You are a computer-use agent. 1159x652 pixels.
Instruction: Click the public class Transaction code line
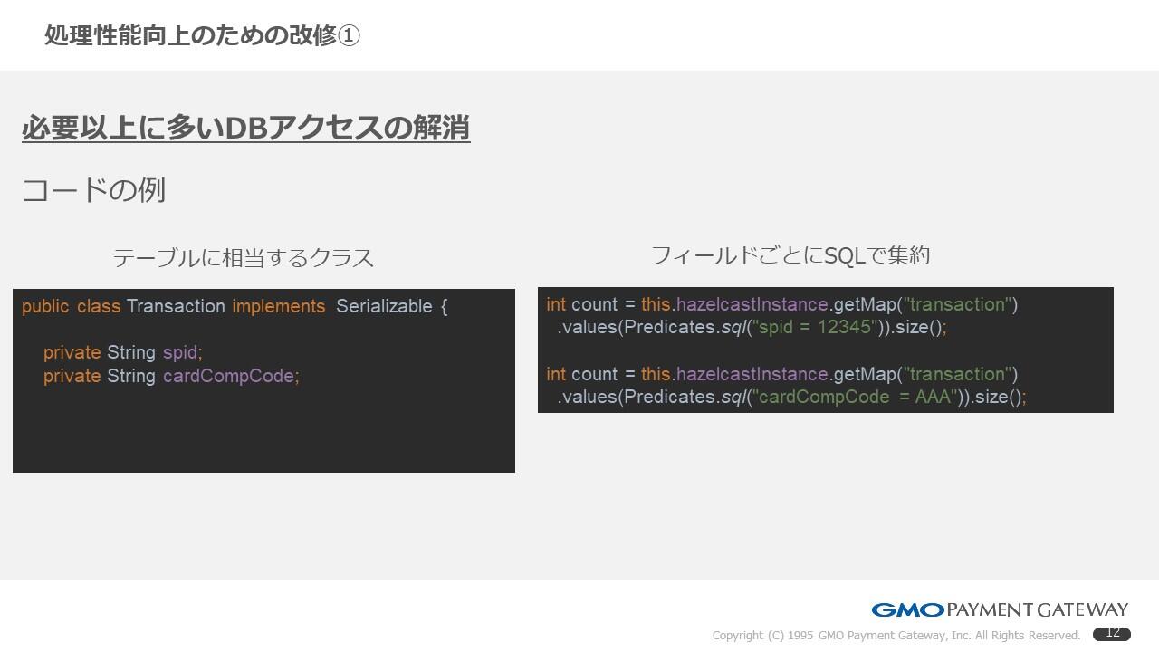pos(235,307)
